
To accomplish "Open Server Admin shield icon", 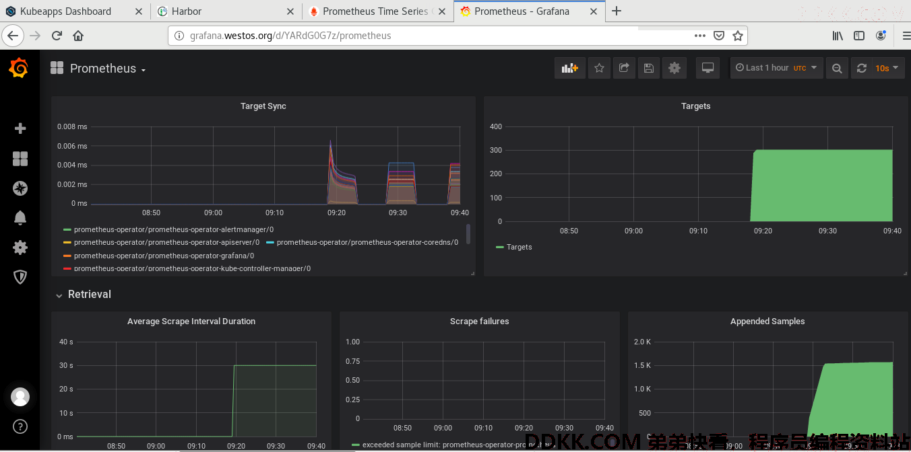I will pos(20,276).
